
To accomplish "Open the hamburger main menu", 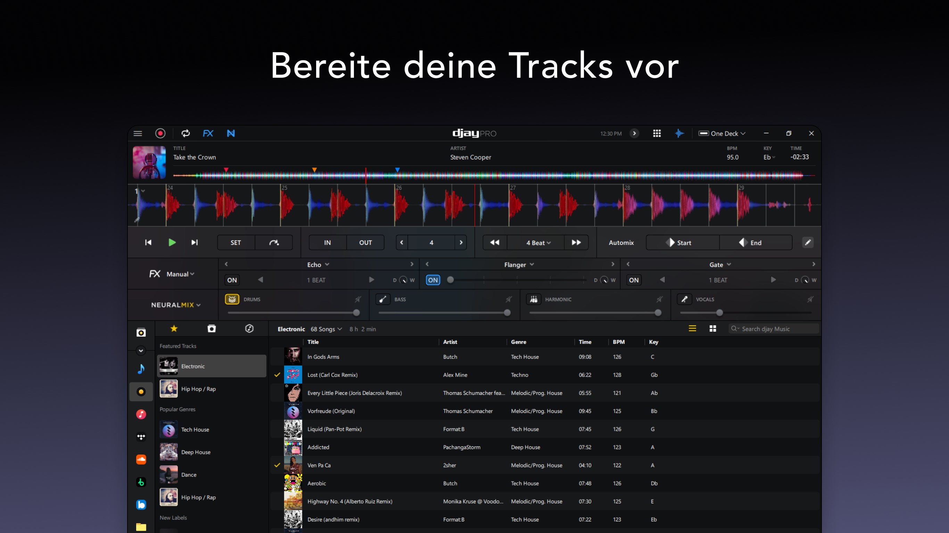I will pyautogui.click(x=138, y=133).
